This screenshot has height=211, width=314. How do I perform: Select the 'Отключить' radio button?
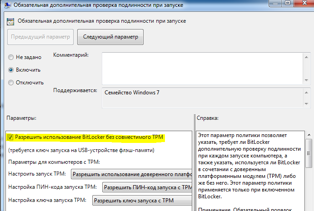click(x=11, y=83)
